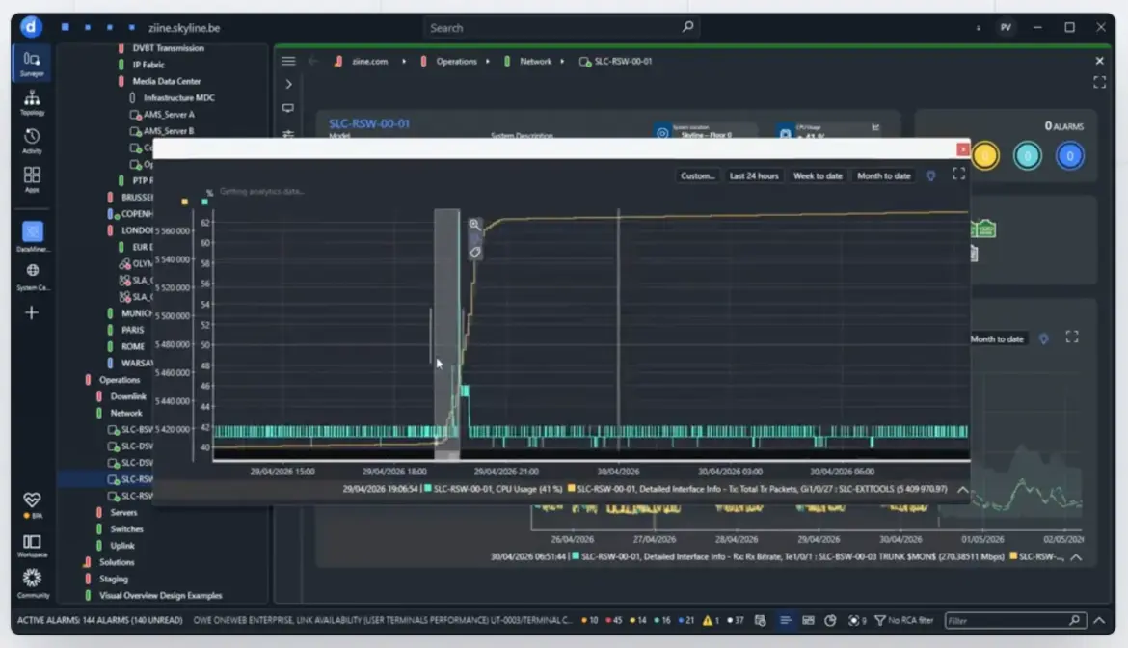Select the Downlink tree view
Screen dimensions: 1128x648
(128, 396)
